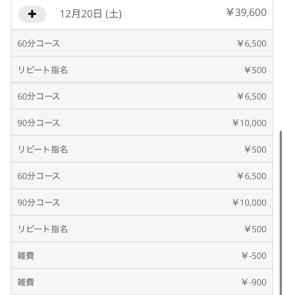Image resolution: width=284 pixels, height=295 pixels.
Task: Click the ¥39,600 daily total amount
Action: point(246,13)
